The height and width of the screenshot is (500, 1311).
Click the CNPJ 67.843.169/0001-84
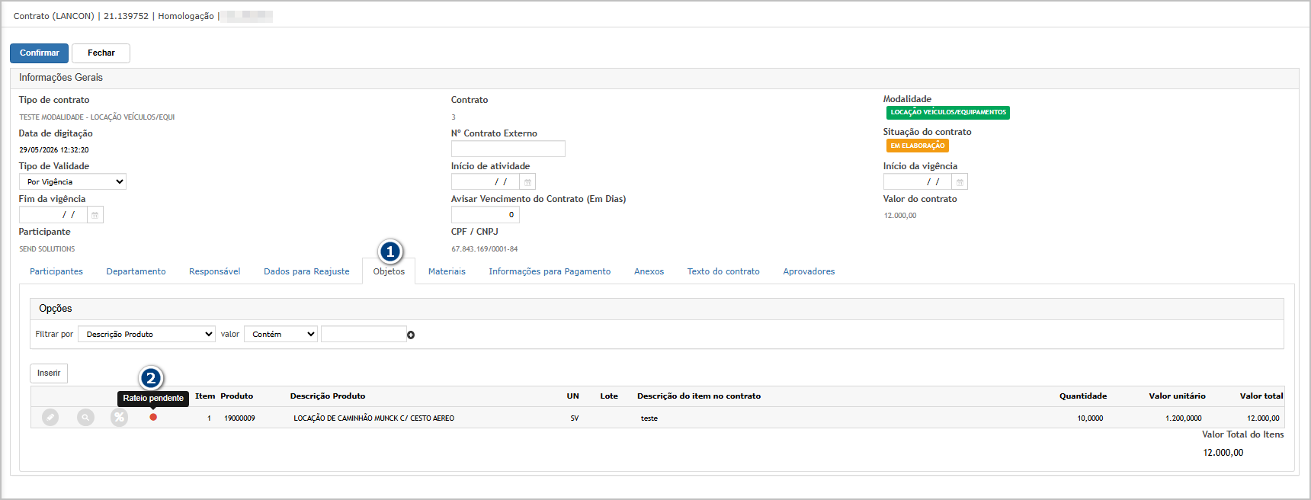point(485,249)
